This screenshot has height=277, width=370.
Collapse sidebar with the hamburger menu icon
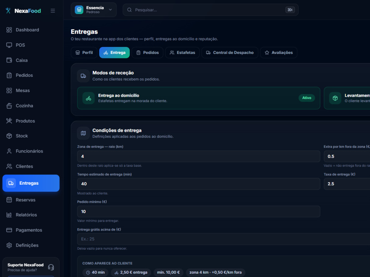pyautogui.click(x=53, y=11)
